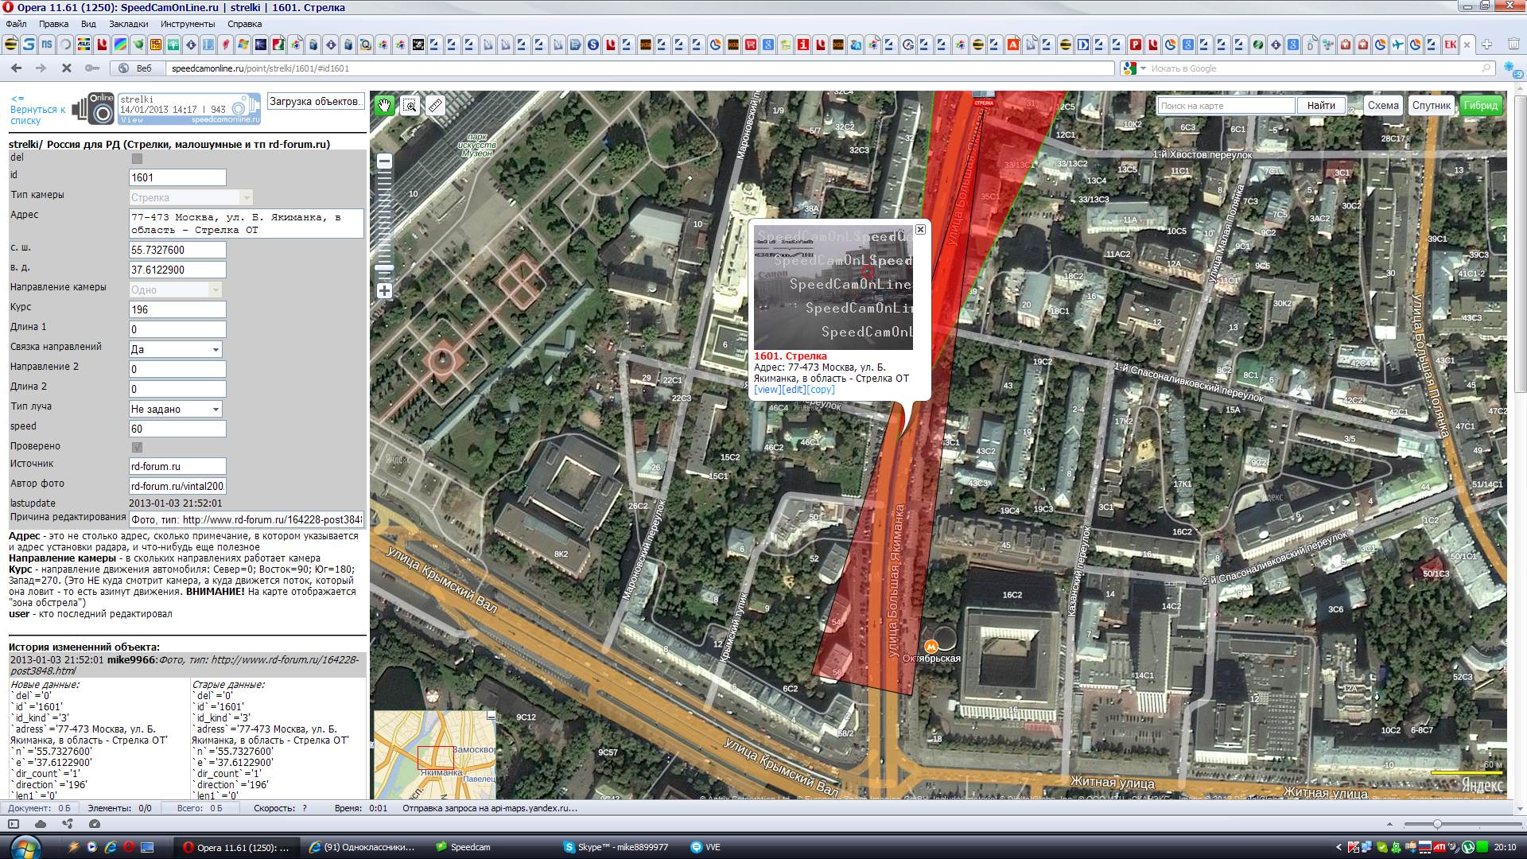Click the map zoom in plus button

point(384,291)
